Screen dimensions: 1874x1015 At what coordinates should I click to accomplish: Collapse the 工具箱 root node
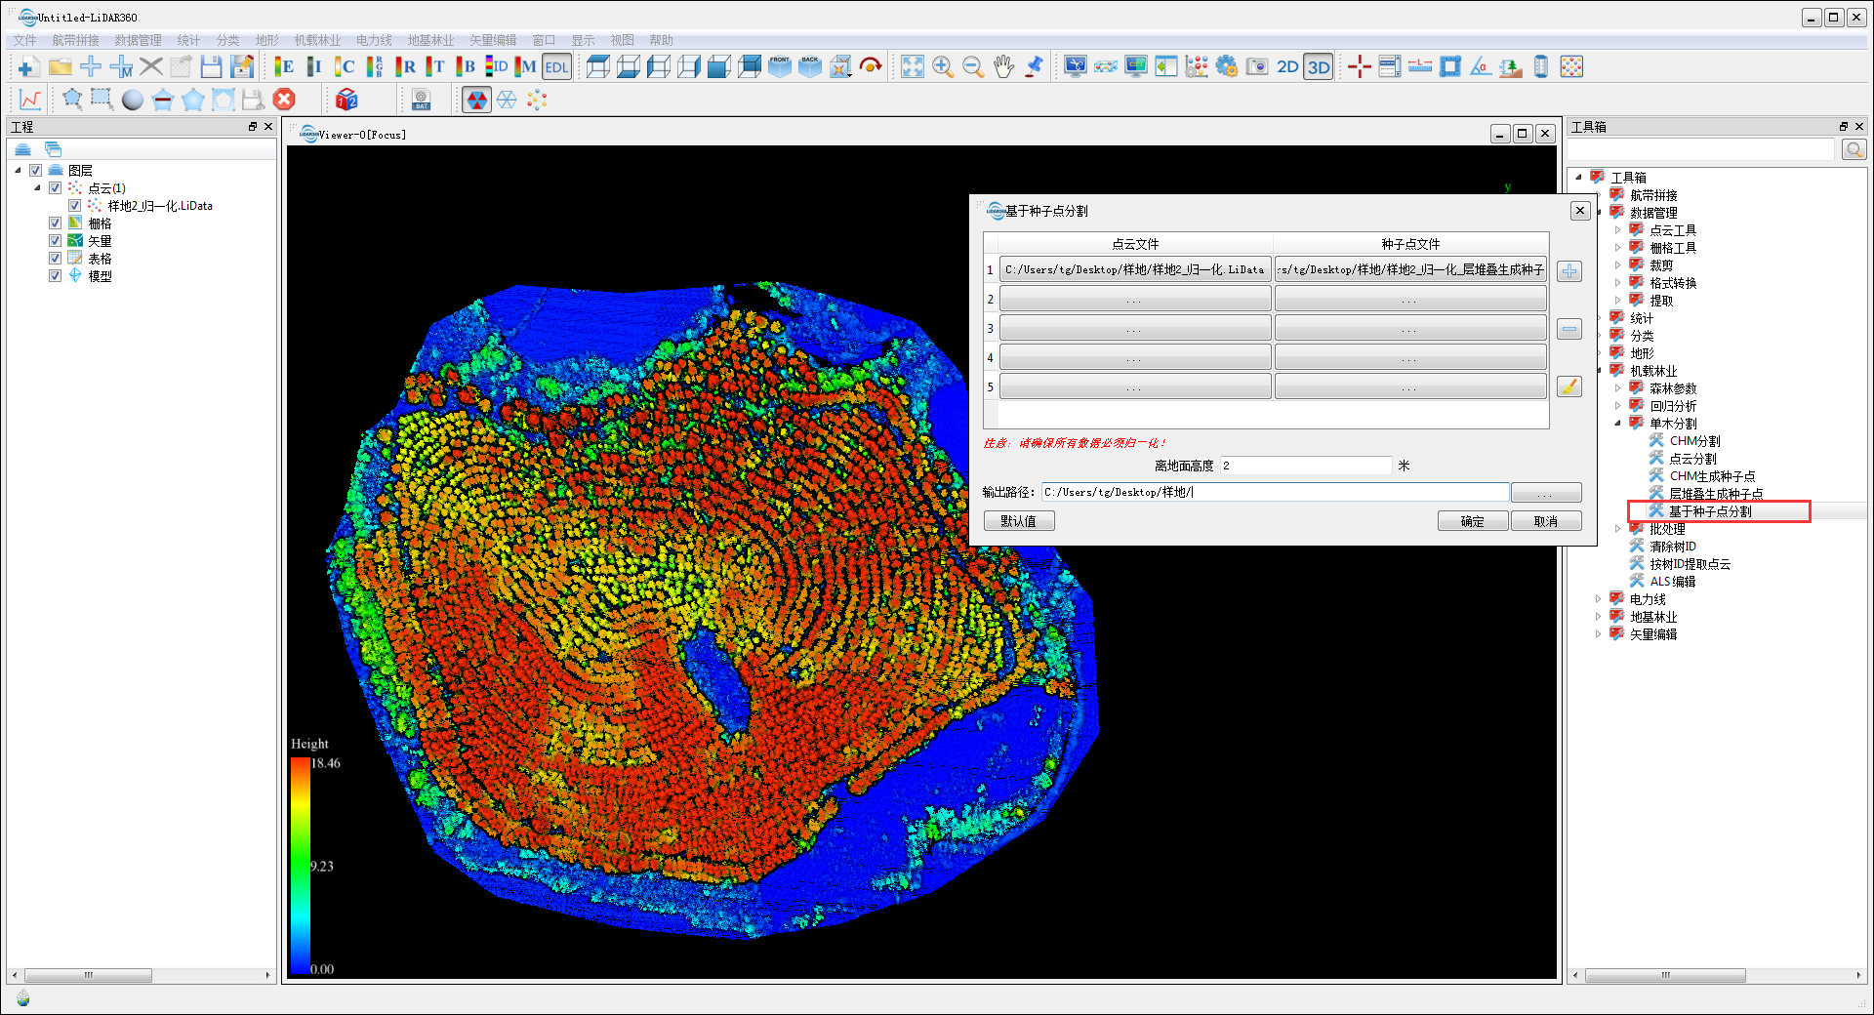coord(1578,177)
